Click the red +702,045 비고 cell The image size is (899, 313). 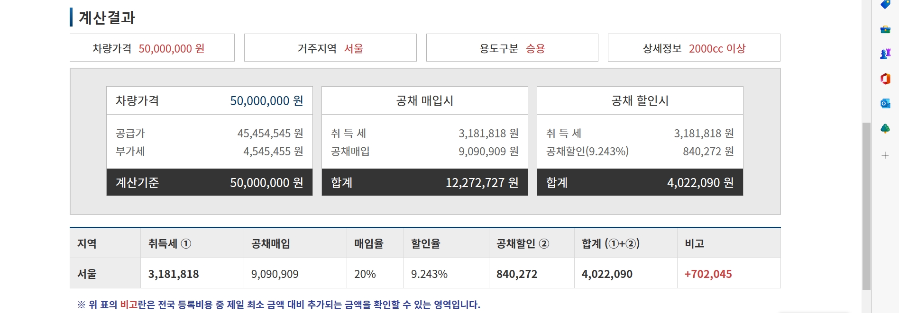pyautogui.click(x=729, y=274)
